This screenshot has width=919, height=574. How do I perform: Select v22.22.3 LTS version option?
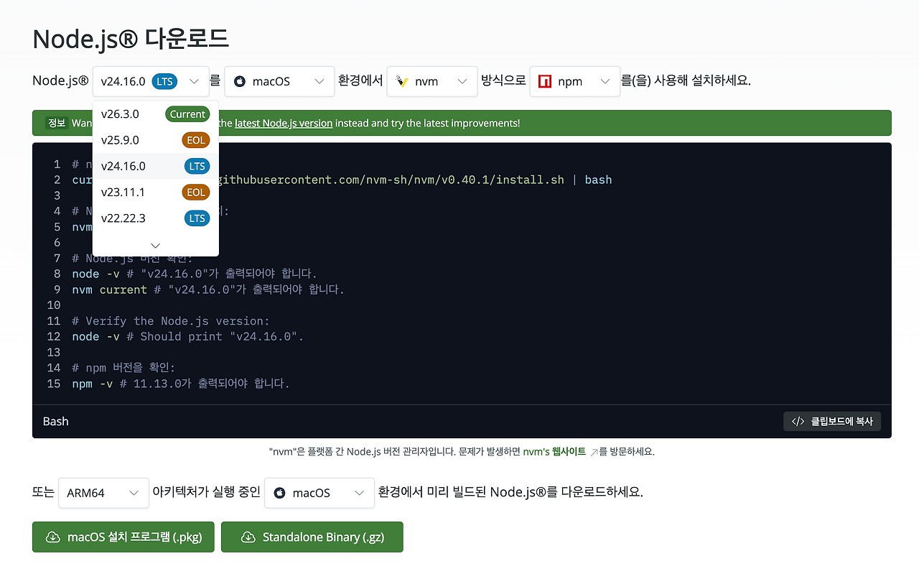pos(156,218)
